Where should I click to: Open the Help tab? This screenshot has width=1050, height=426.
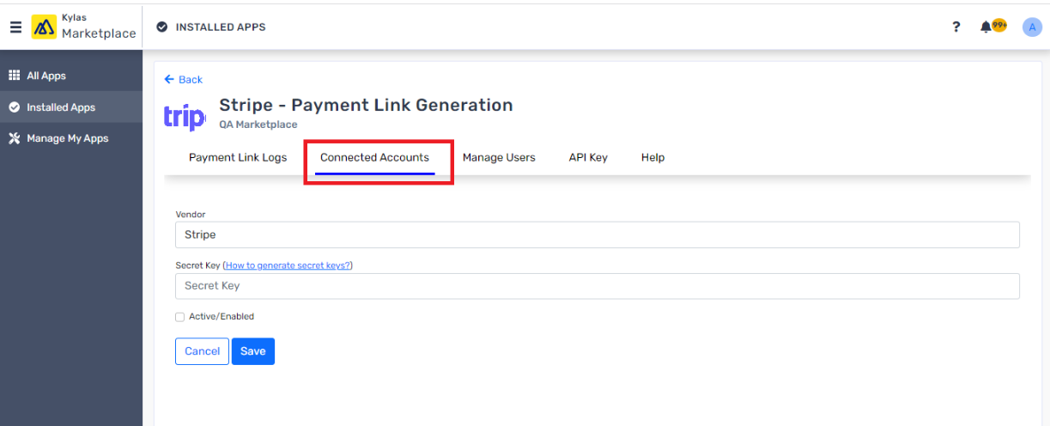pyautogui.click(x=652, y=157)
